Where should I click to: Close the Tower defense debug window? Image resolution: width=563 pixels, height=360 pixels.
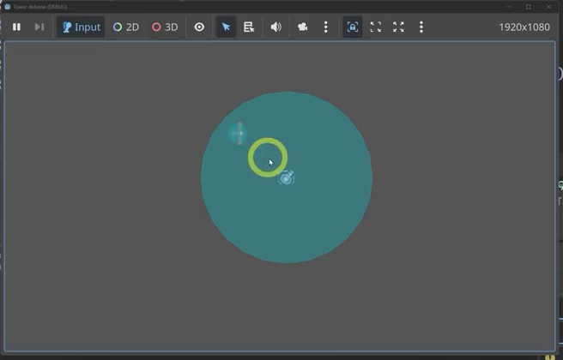coord(548,7)
